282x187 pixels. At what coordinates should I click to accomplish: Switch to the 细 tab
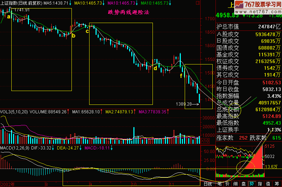(x=235, y=184)
